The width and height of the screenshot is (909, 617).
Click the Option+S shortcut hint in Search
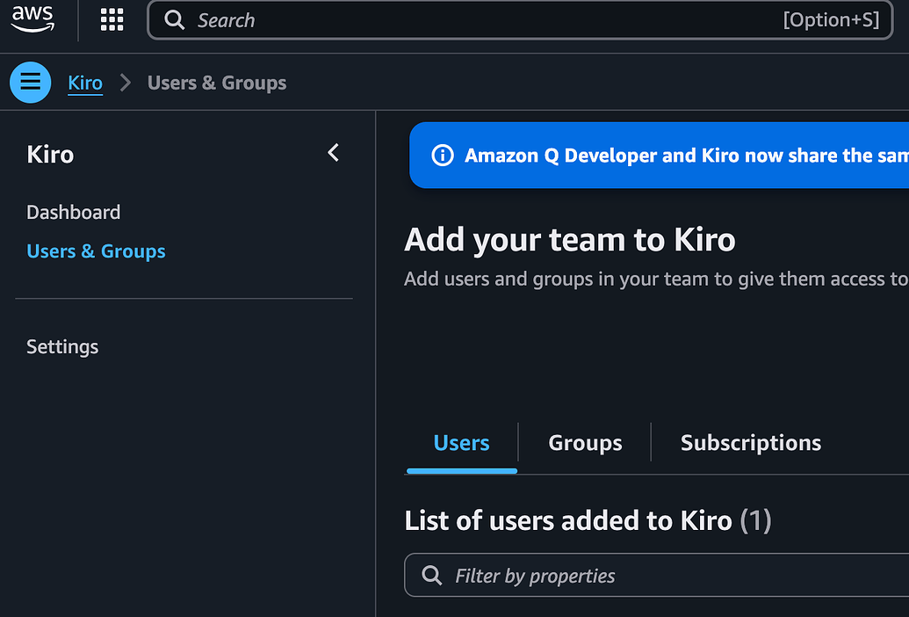click(832, 20)
